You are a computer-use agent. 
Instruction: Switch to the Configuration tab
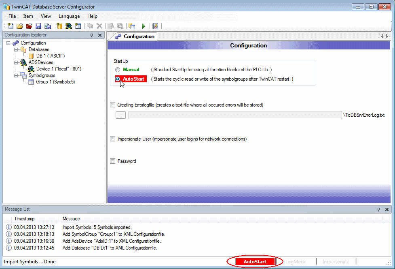pyautogui.click(x=135, y=36)
